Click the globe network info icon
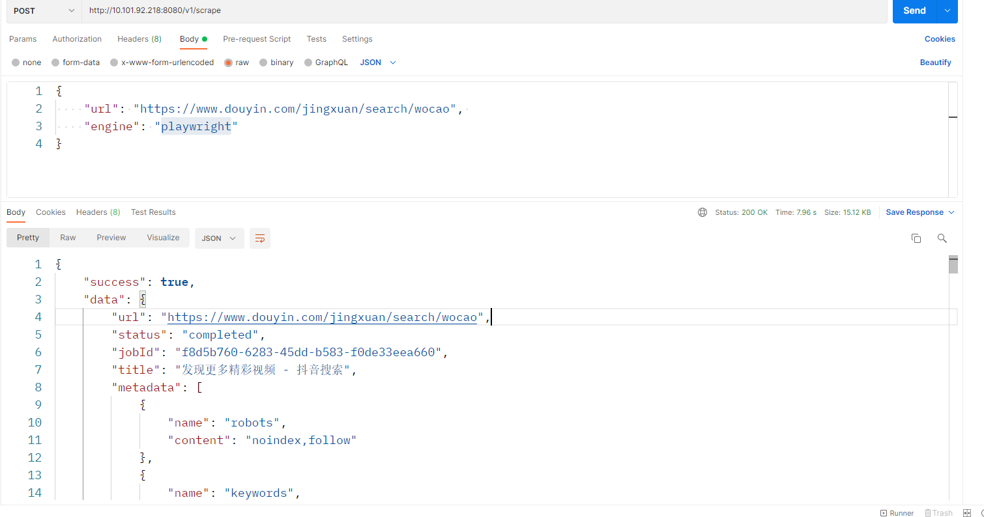Viewport: 984px width, 517px height. tap(702, 212)
